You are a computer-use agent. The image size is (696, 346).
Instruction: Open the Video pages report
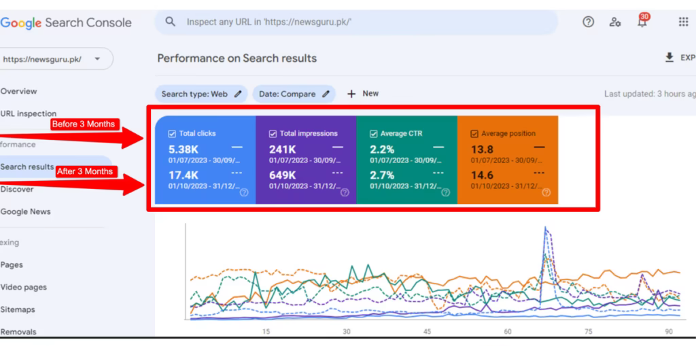tap(24, 287)
